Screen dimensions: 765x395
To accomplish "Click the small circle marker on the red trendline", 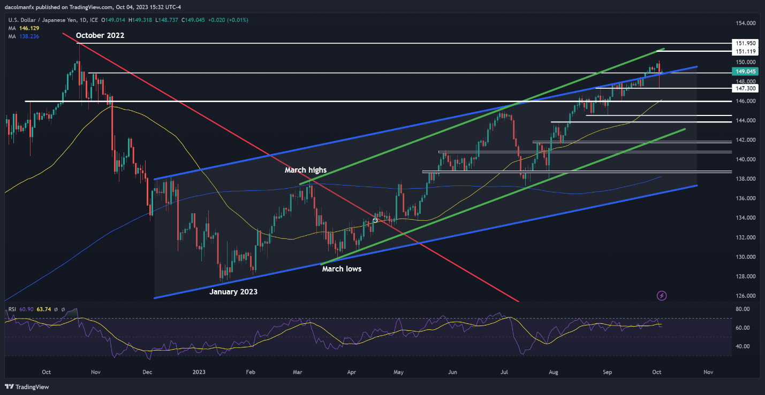I will pos(375,220).
